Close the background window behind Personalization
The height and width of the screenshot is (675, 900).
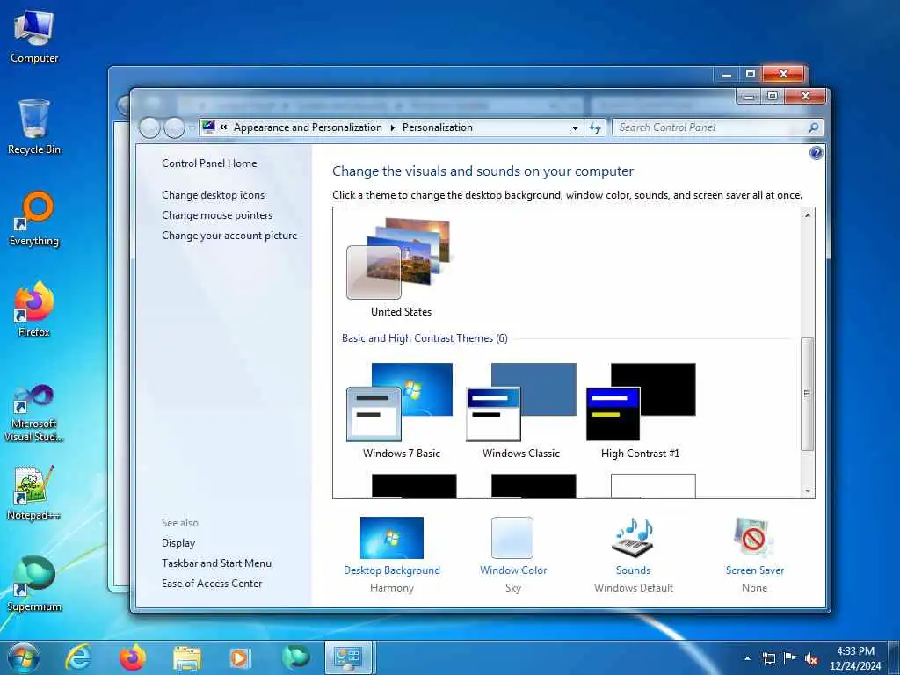pyautogui.click(x=782, y=74)
